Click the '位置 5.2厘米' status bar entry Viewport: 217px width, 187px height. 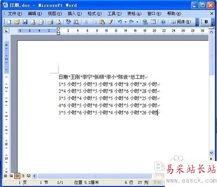(x=86, y=183)
